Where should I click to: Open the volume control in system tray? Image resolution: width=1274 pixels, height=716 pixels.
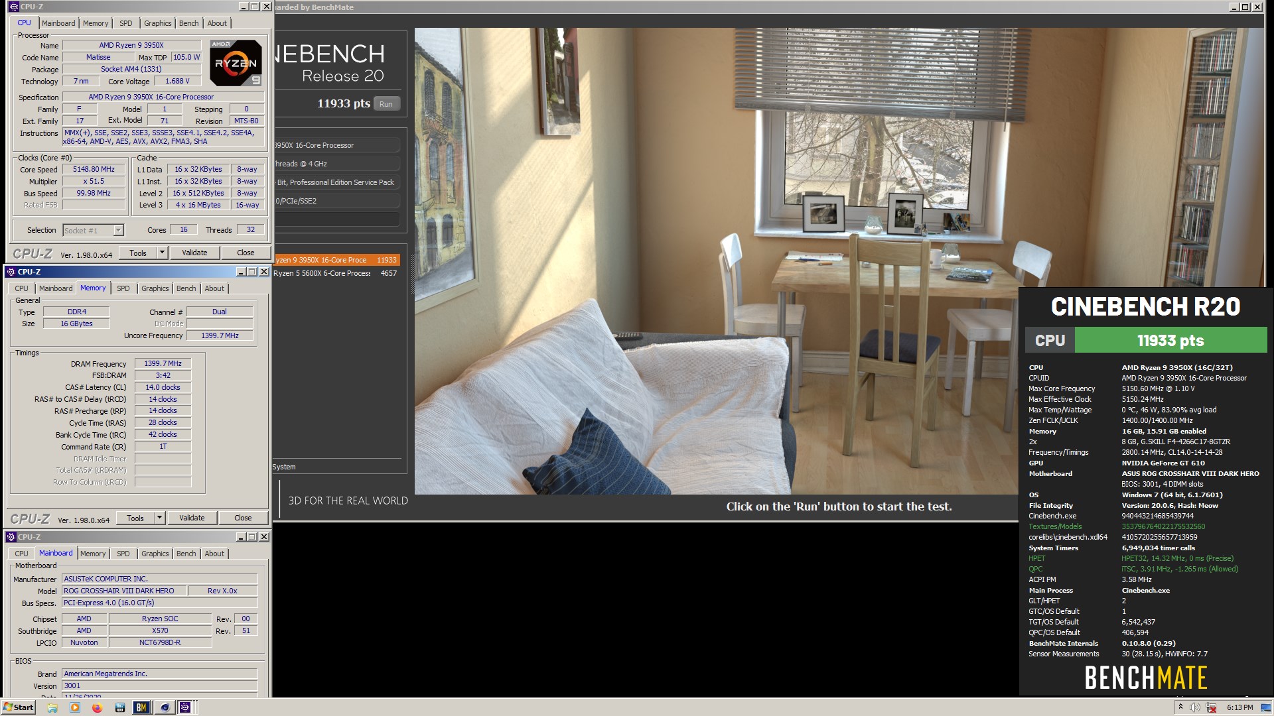pyautogui.click(x=1195, y=707)
